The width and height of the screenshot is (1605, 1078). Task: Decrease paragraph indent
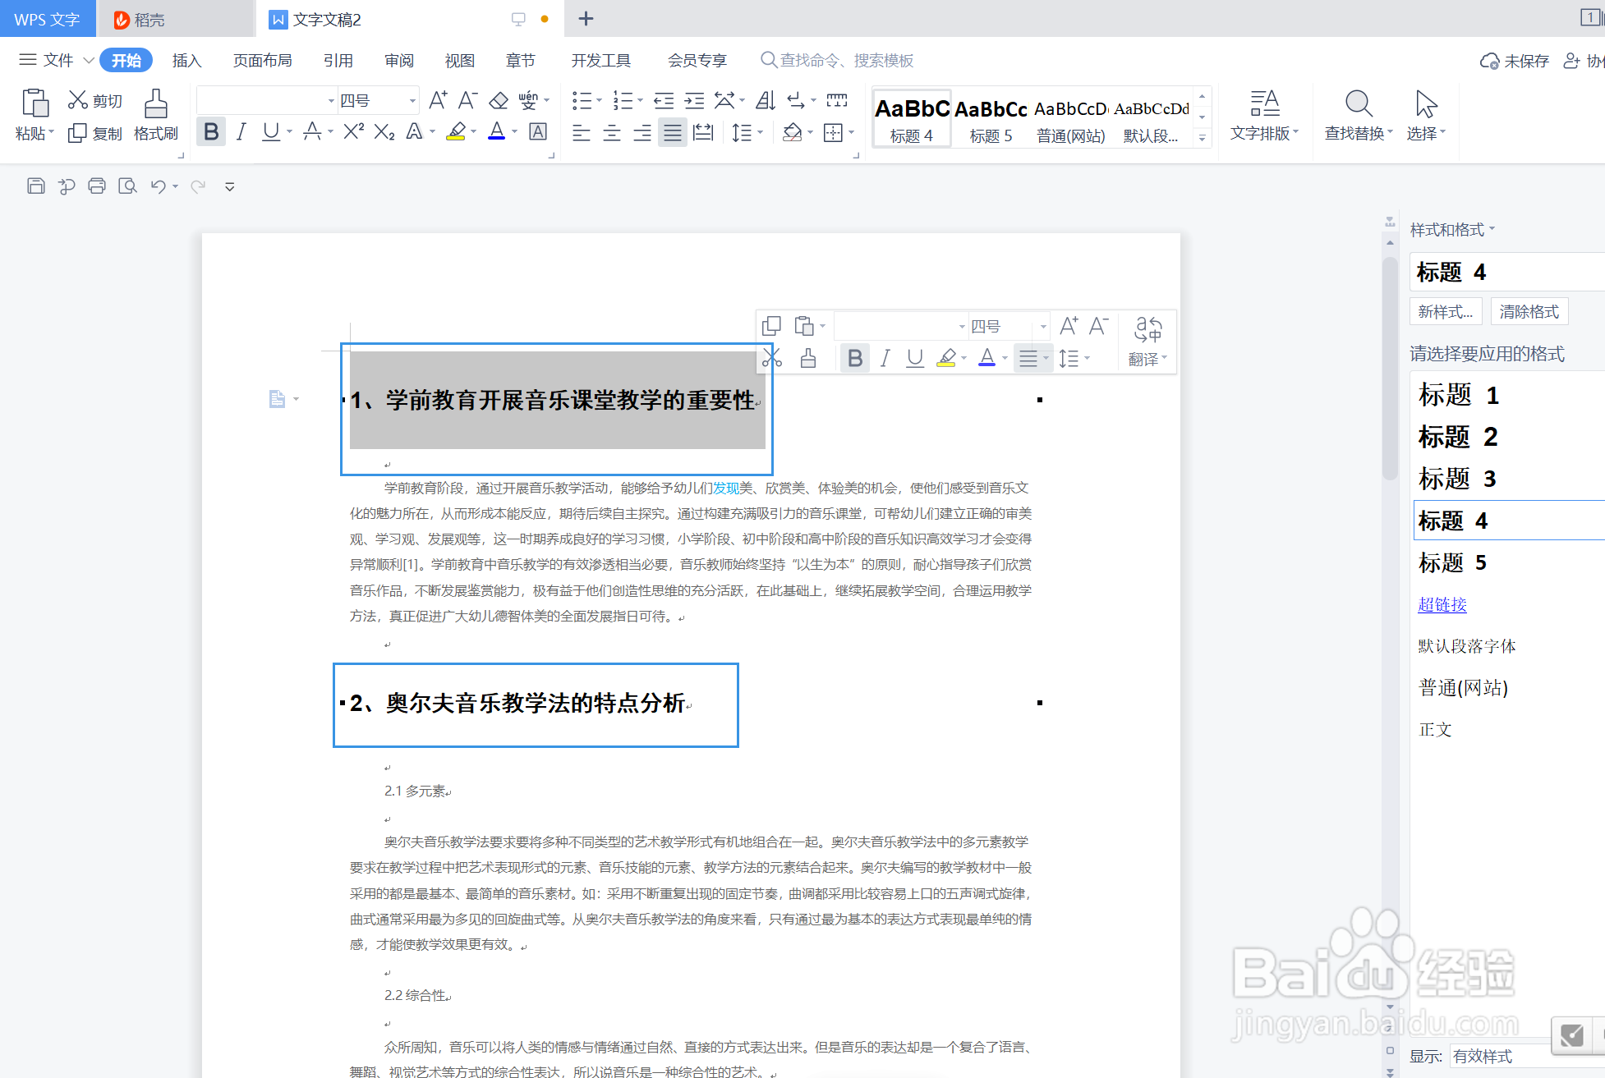(x=664, y=100)
